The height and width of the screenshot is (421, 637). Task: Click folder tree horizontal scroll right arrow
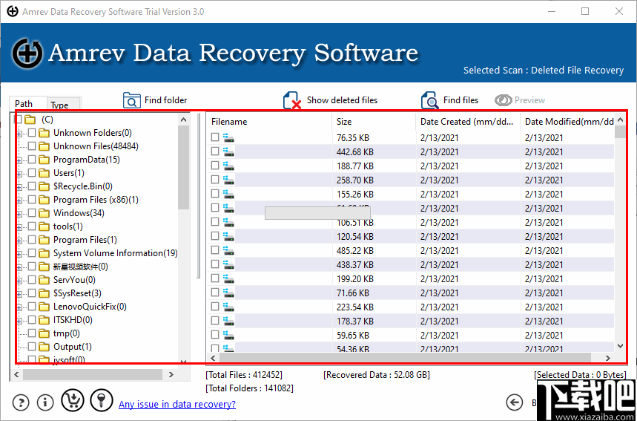coord(171,374)
